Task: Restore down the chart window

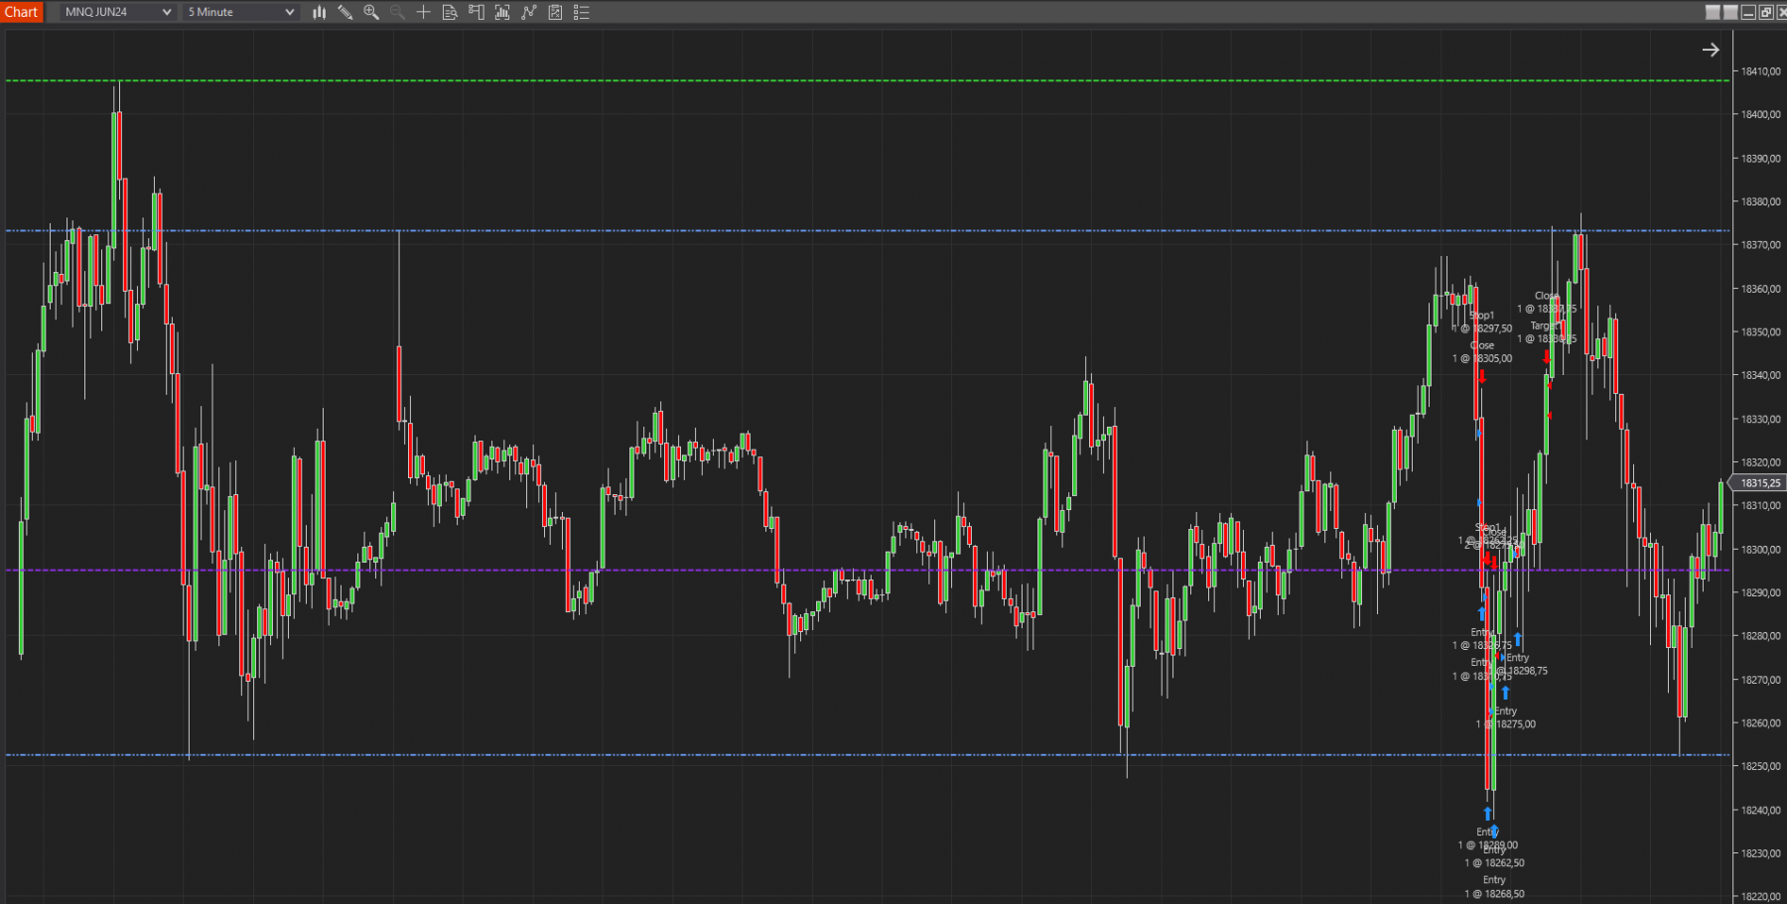Action: pos(1766,12)
